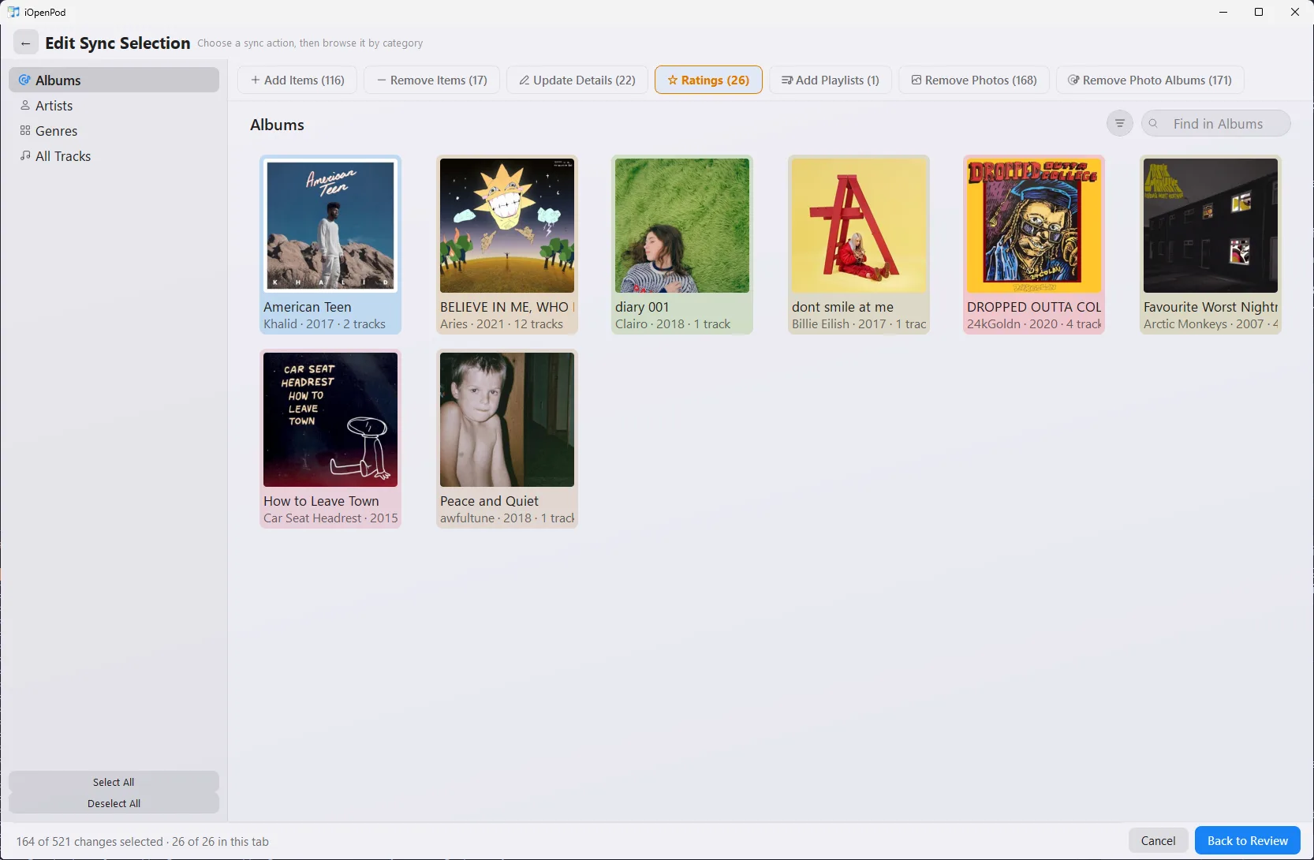Switch to the Add Items (116) tab

tap(297, 80)
